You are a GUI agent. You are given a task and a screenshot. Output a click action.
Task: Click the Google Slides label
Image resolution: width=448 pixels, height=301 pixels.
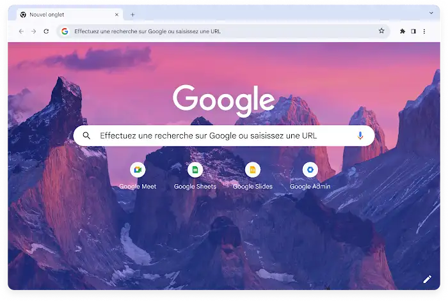(253, 187)
